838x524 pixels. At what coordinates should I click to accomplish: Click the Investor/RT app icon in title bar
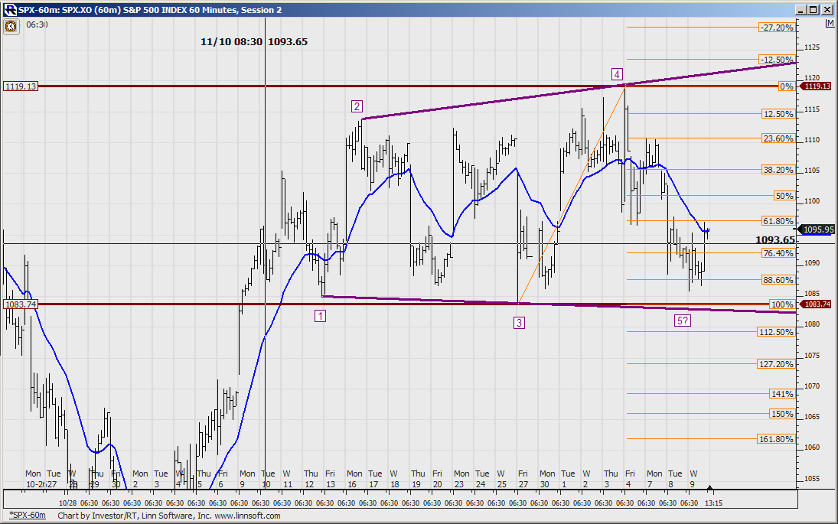click(x=9, y=9)
